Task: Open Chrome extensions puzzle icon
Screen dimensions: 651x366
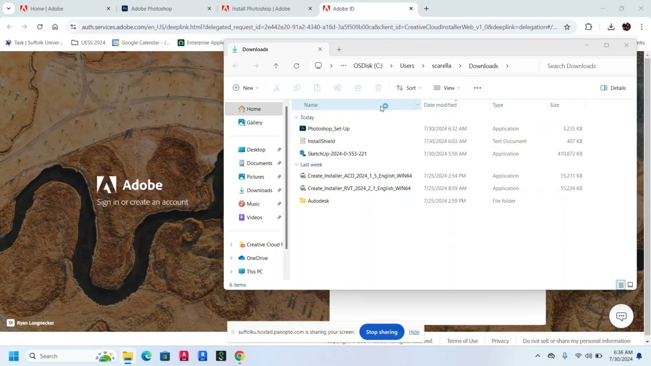Action: tap(588, 27)
